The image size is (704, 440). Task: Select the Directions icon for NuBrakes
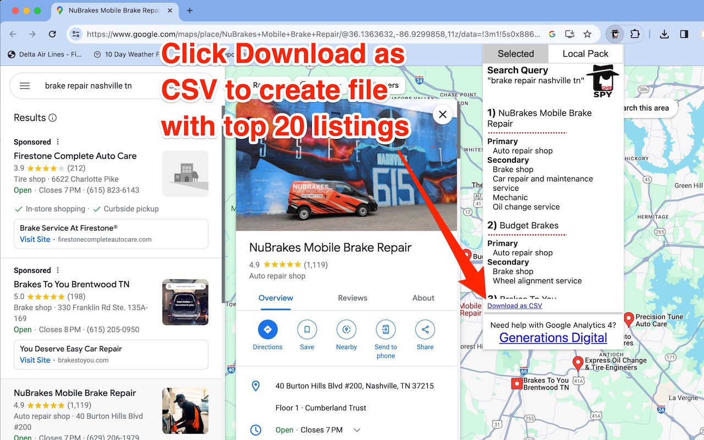(268, 329)
